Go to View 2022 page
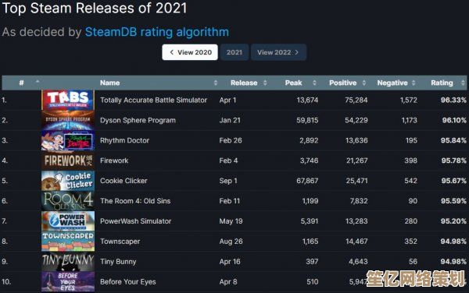Viewport: 469px width, 293px height. point(278,52)
